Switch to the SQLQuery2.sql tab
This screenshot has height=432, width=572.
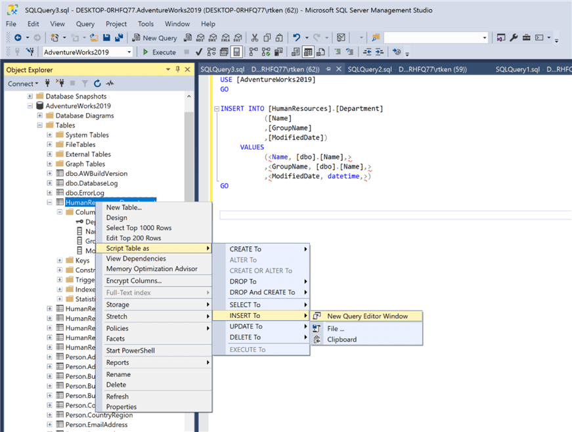click(x=407, y=70)
